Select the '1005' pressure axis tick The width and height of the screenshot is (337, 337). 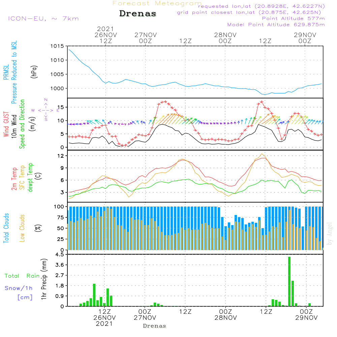tap(57, 74)
